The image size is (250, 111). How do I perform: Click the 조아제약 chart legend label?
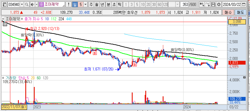(13, 19)
